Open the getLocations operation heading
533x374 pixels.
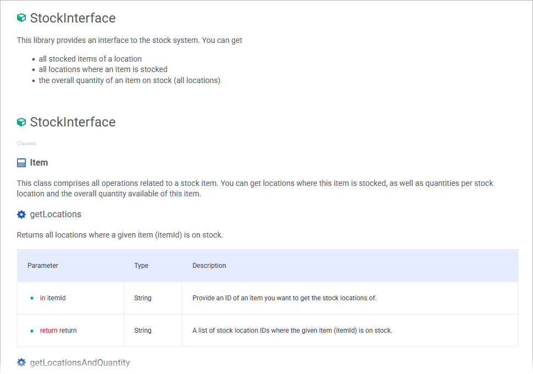click(x=55, y=214)
